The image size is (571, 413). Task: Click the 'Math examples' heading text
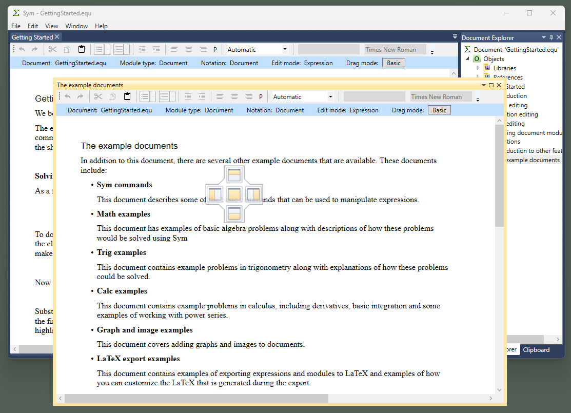pyautogui.click(x=124, y=214)
